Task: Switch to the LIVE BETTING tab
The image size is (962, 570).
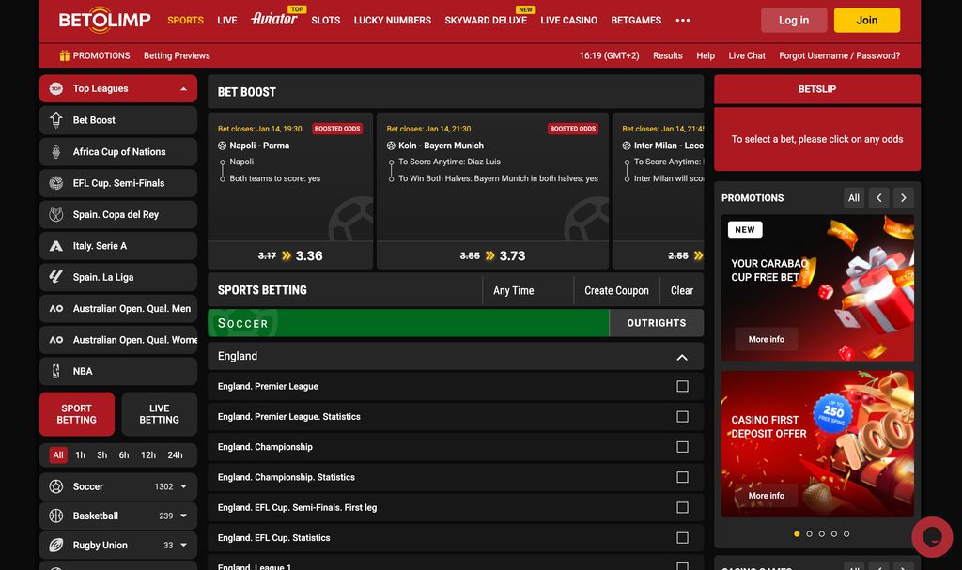Action: tap(160, 414)
